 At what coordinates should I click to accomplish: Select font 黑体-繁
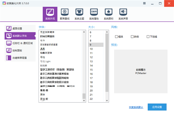[44, 99]
